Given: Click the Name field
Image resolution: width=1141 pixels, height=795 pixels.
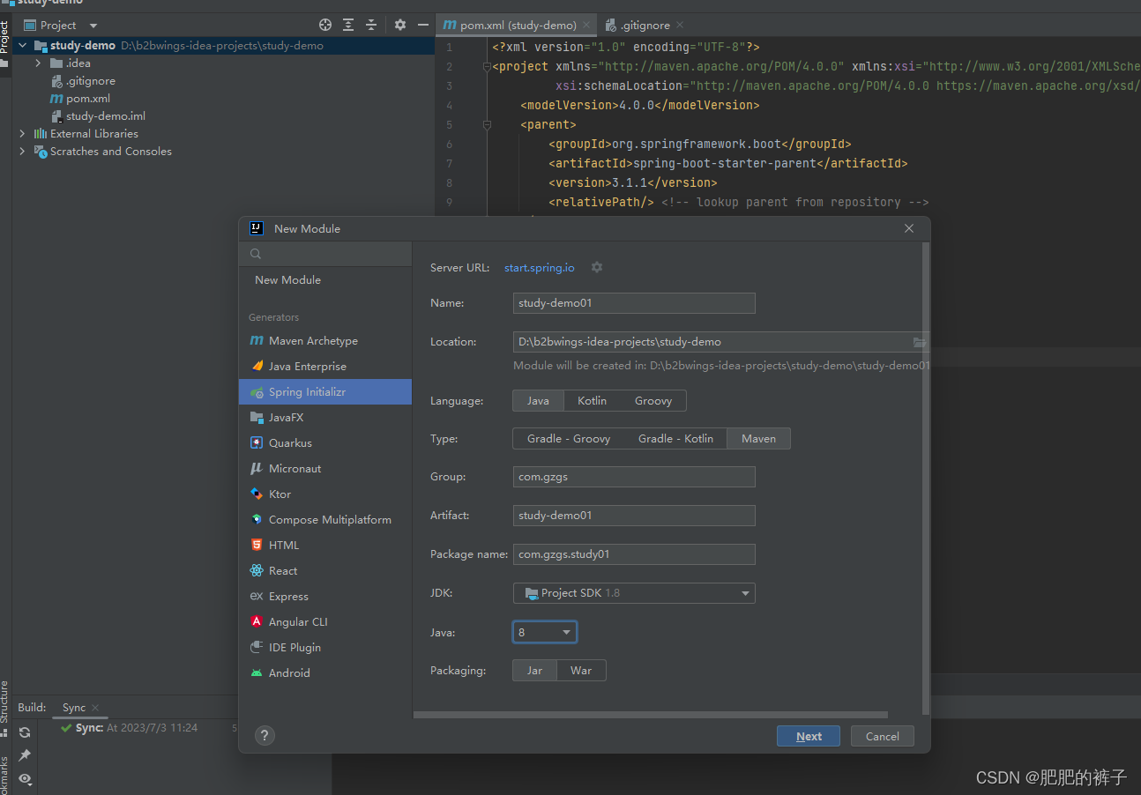Looking at the screenshot, I should tap(634, 303).
